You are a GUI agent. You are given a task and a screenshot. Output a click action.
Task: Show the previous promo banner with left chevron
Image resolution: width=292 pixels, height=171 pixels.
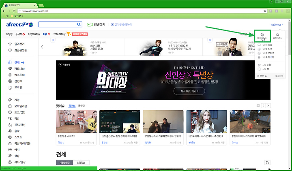click(42, 47)
